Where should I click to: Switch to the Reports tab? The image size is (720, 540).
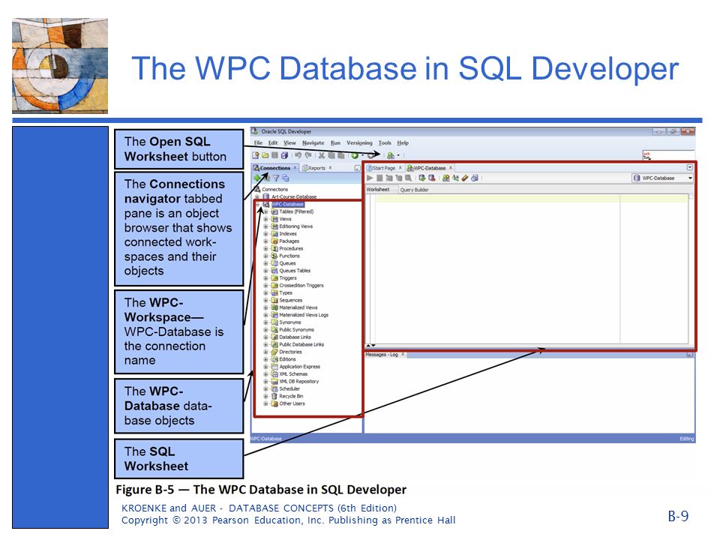(x=316, y=168)
